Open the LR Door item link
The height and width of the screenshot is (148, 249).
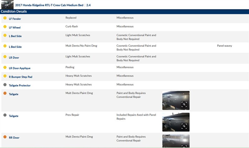click(x=14, y=58)
